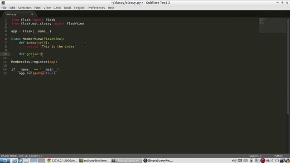The image size is (290, 163).
Task: Change indentation via Spaces: 4
Action: [x=255, y=156]
